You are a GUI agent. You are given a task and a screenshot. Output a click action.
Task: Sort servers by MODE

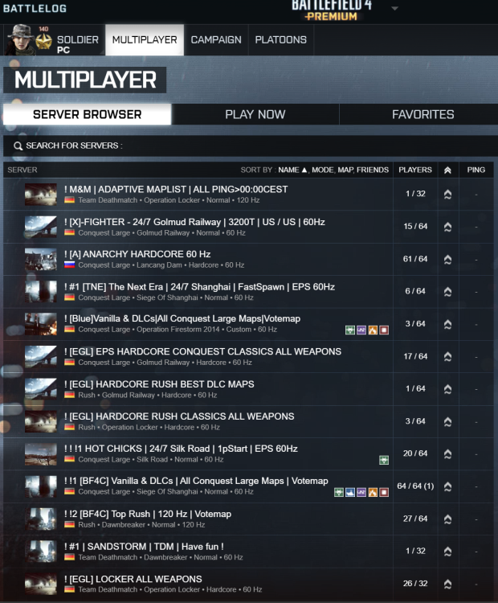[x=322, y=170]
